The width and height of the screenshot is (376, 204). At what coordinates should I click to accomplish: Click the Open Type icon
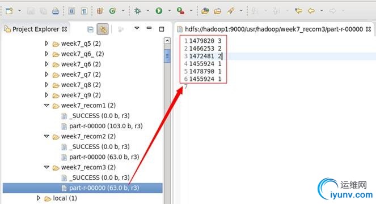click(x=205, y=11)
